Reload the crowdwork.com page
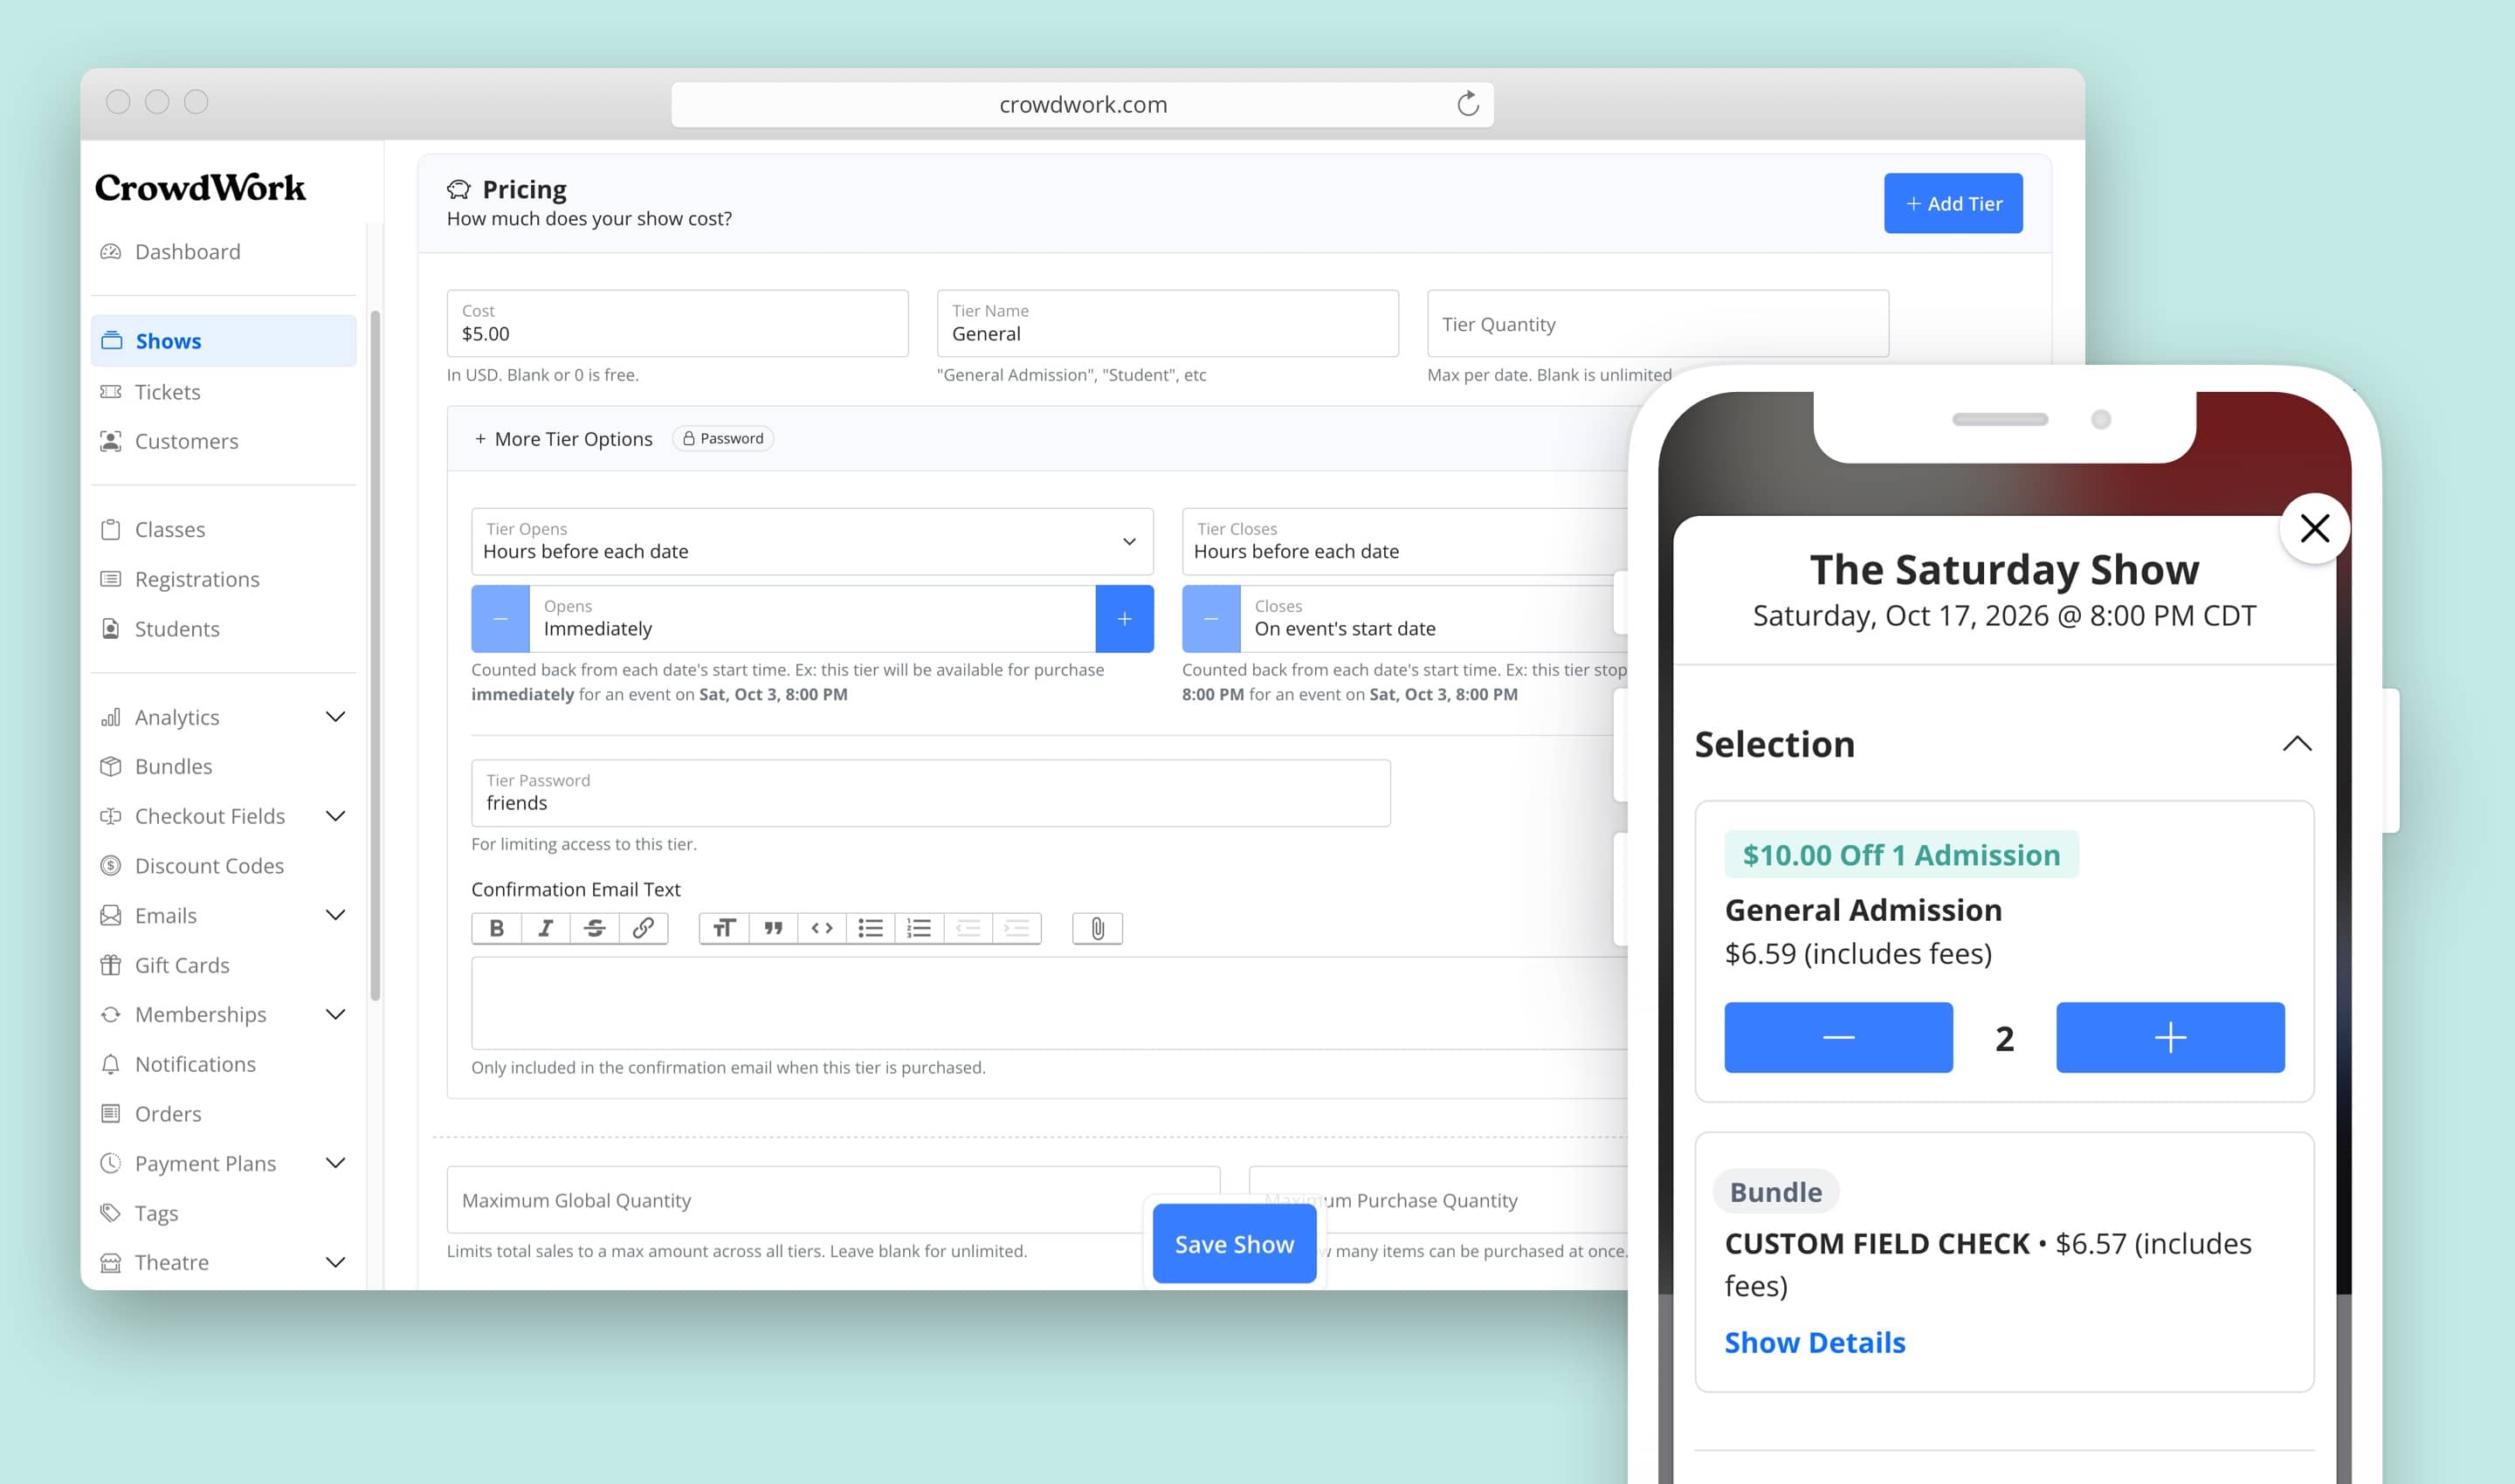This screenshot has width=2515, height=1484. point(1468,104)
